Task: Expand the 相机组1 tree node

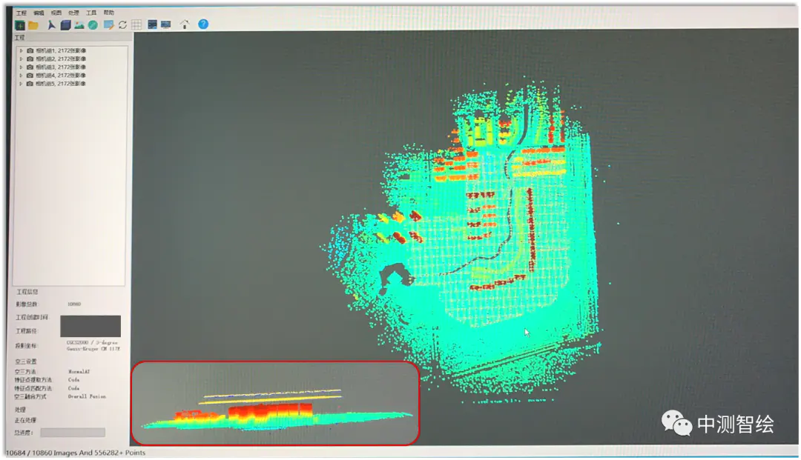Action: coord(21,50)
